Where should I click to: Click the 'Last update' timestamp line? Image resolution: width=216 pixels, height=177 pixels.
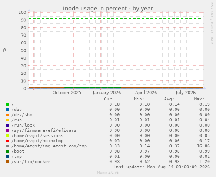coord(162,167)
